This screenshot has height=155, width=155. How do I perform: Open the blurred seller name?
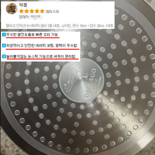point(36,17)
